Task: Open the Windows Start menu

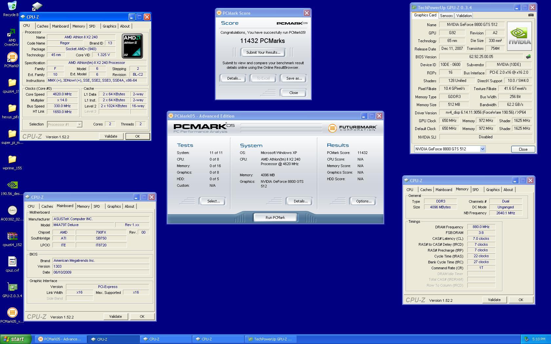Action: pos(16,339)
